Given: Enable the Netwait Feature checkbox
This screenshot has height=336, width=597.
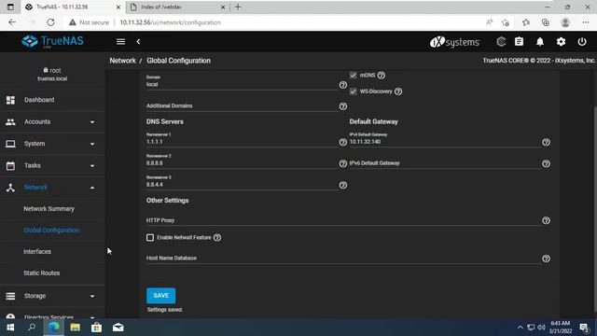Looking at the screenshot, I should [x=150, y=238].
